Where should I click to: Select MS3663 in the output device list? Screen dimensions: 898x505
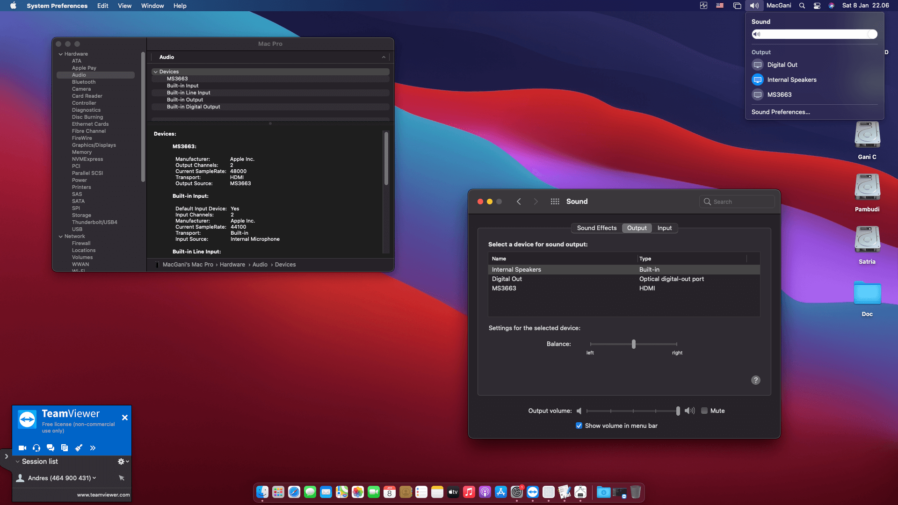click(x=504, y=288)
